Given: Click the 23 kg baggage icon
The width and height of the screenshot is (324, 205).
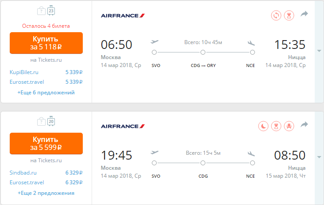Looking at the screenshot, I should pos(51,11).
